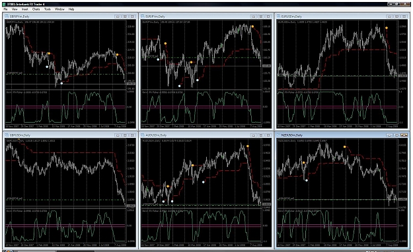Maximize the NZDUSDm,Daily chart window
The width and height of the screenshot is (413, 252).
coord(397,135)
